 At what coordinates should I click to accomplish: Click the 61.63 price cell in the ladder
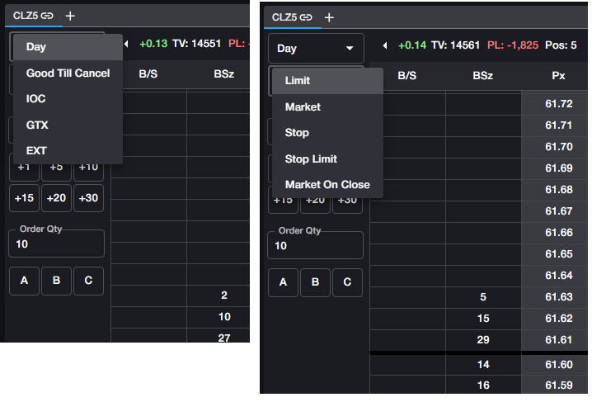coord(558,296)
